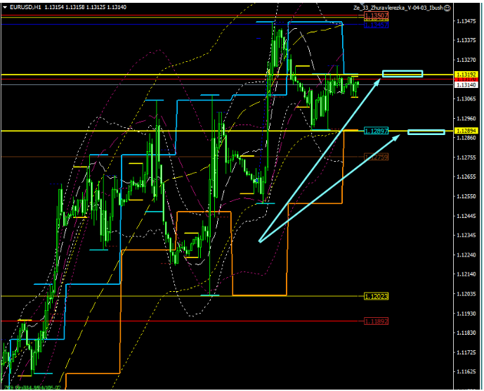Select the red 1.11892 level label

point(376,321)
